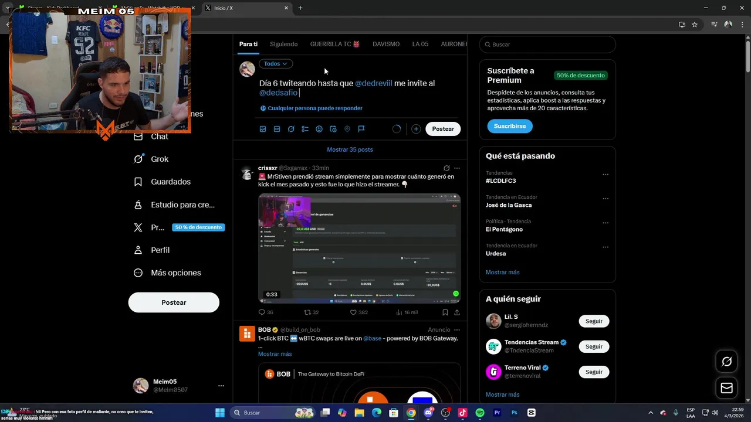The width and height of the screenshot is (751, 422).
Task: Open options for El Pentágono trend
Action: [x=605, y=223]
